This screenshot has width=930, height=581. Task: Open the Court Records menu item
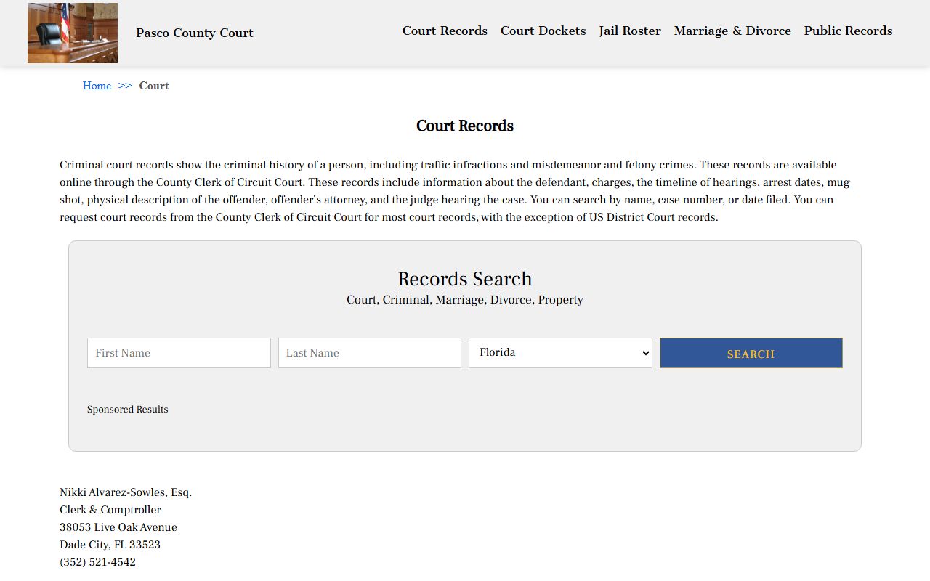(x=445, y=31)
